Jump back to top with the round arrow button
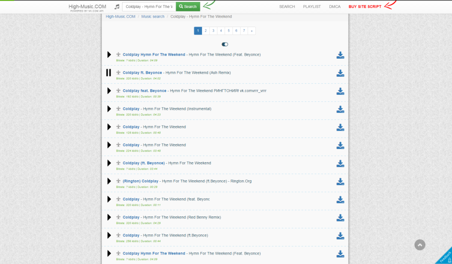 coord(420,245)
